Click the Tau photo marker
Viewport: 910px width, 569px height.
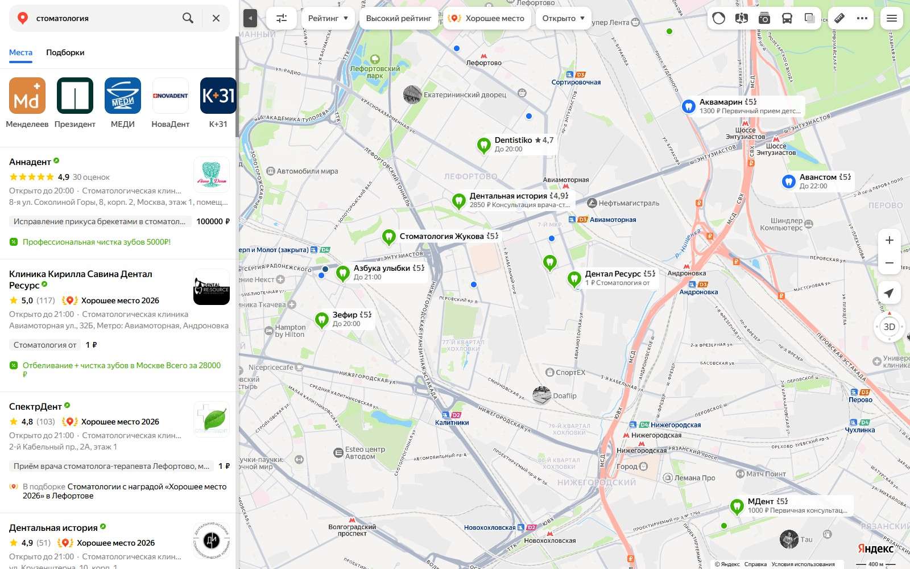[789, 539]
